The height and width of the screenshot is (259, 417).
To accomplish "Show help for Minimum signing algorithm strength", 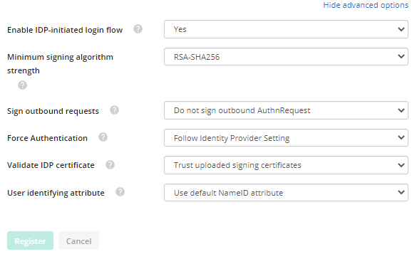I will 22,85.
